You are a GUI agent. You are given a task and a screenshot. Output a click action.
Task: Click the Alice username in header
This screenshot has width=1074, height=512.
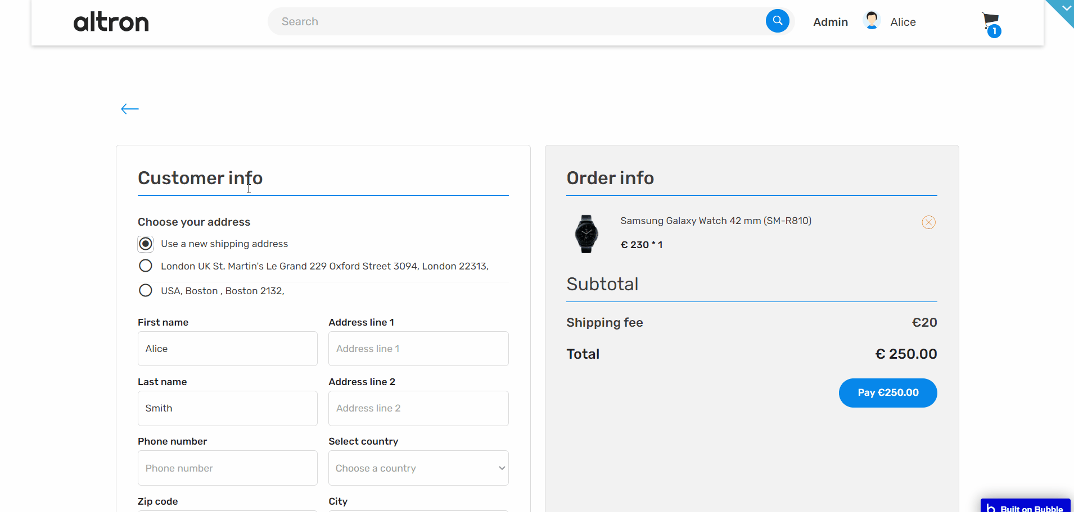(903, 22)
